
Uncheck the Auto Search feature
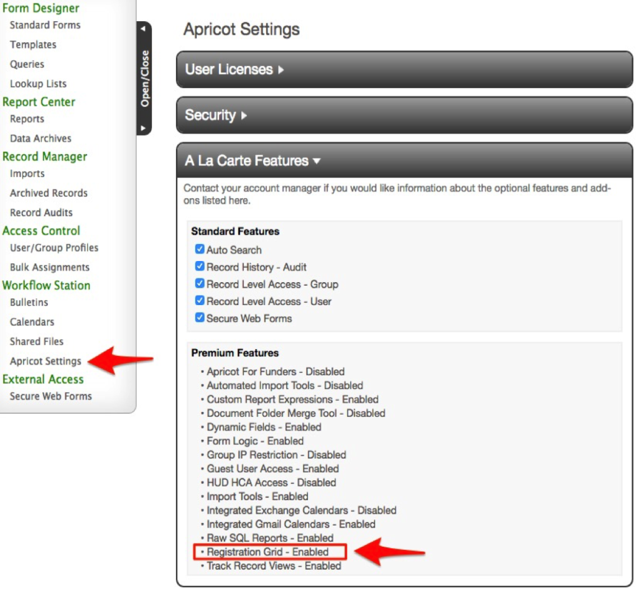point(200,250)
